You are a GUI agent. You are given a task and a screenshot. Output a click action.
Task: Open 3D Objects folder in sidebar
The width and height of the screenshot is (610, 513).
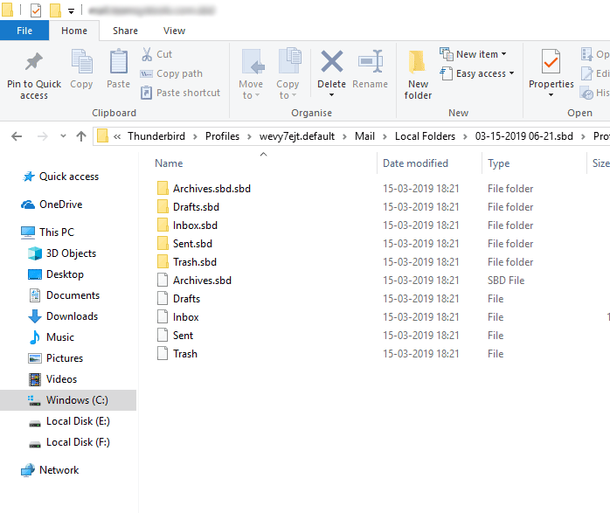coord(71,253)
